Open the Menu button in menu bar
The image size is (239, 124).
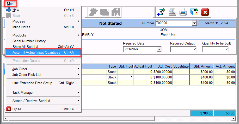click(11, 4)
